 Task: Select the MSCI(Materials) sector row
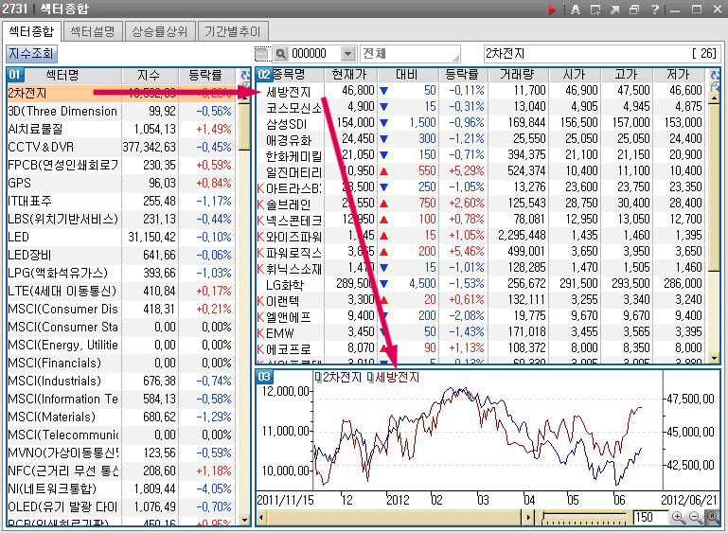[121, 417]
